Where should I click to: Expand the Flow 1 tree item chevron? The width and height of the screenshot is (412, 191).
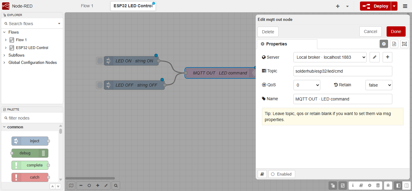[6, 40]
